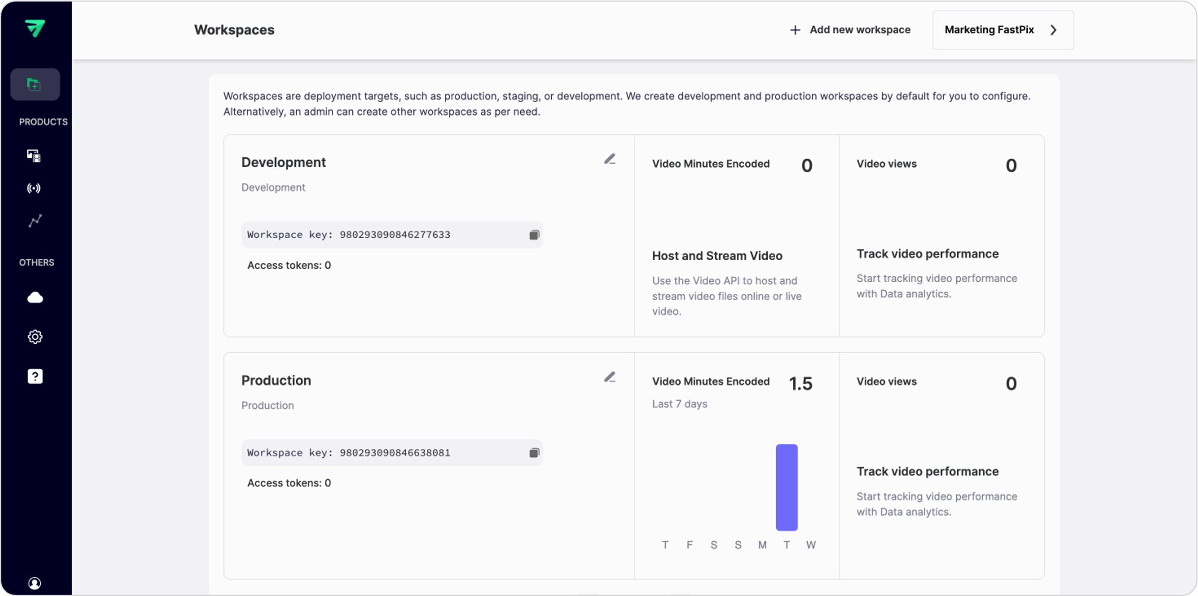The width and height of the screenshot is (1198, 596).
Task: Open the Data analytics graph icon
Action: [34, 221]
